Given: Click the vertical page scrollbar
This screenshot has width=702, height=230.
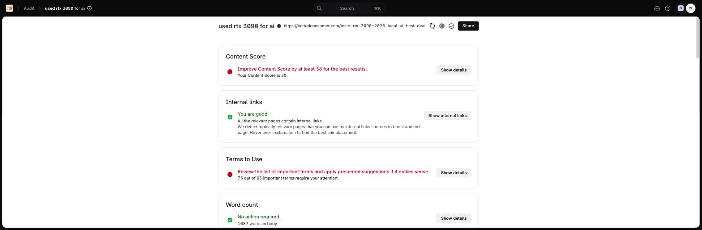Looking at the screenshot, I should 698,38.
